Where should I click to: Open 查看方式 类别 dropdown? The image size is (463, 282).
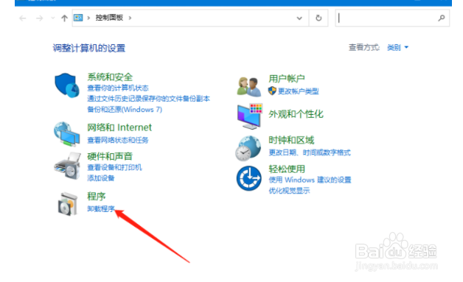(397, 47)
